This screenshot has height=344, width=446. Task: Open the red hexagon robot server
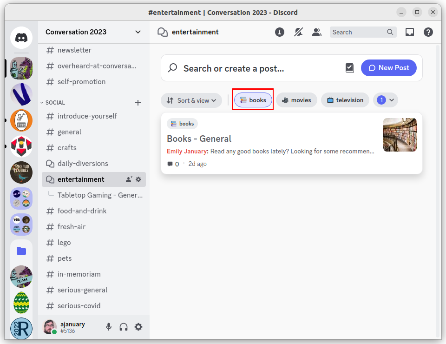[21, 146]
